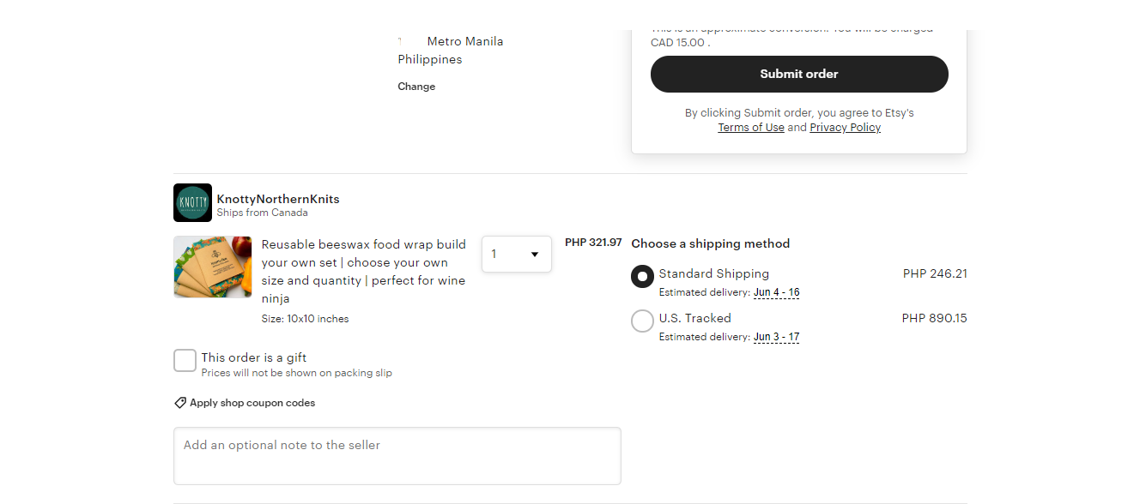Change the shipping address
Viewport: 1146px width, 504px height.
click(x=416, y=87)
